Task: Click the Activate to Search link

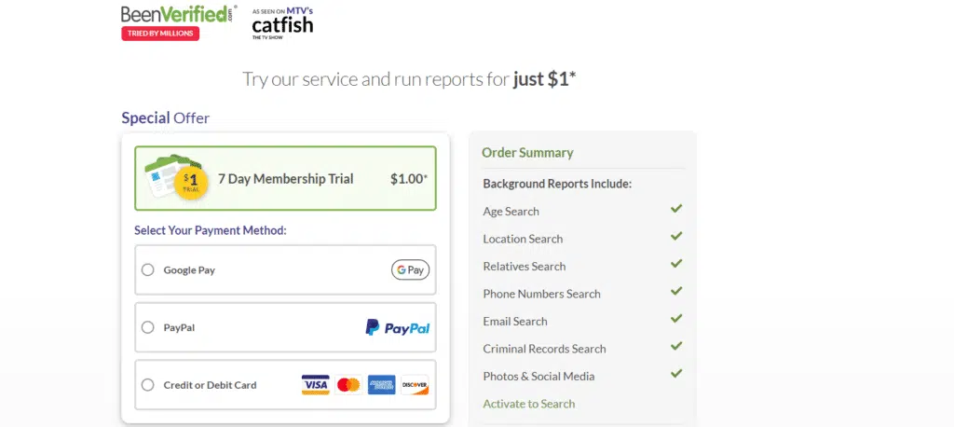Action: [528, 404]
